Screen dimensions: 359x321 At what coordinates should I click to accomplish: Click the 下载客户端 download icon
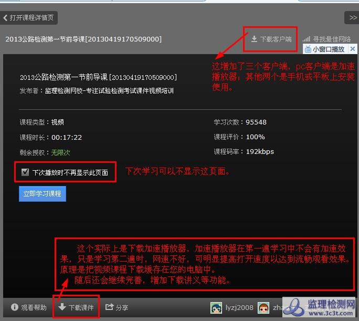tap(254, 39)
